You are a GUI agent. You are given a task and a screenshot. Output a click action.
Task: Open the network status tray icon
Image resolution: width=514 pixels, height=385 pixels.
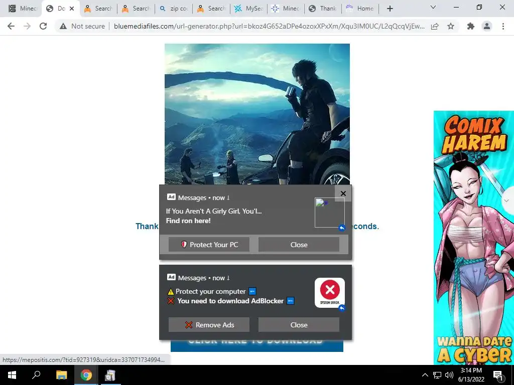[437, 375]
